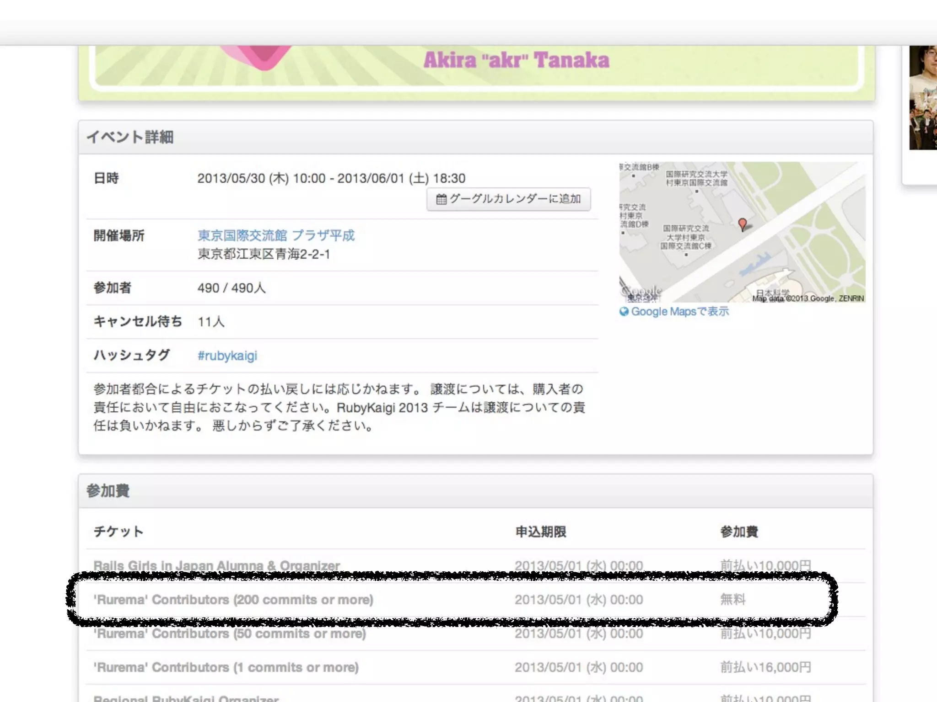Click the participant photo thumbnail in the sidebar
Screen dimensions: 937x702
923,97
